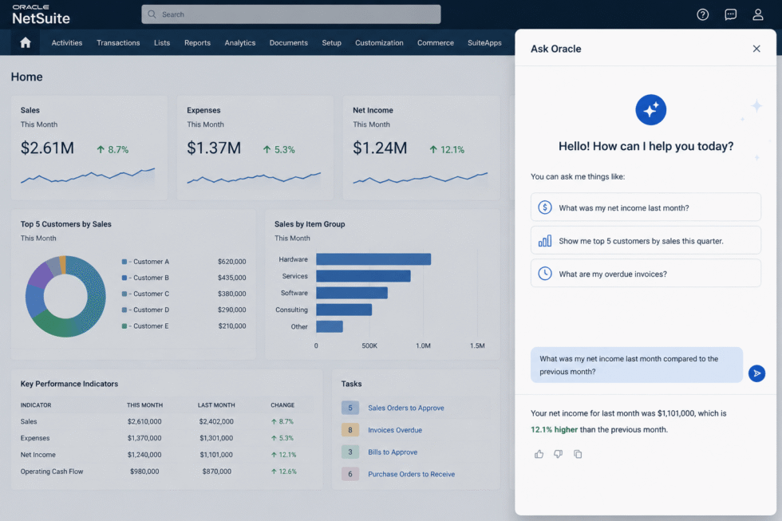782x521 pixels.
Task: Click the Ask Oracle question input box
Action: [637, 365]
